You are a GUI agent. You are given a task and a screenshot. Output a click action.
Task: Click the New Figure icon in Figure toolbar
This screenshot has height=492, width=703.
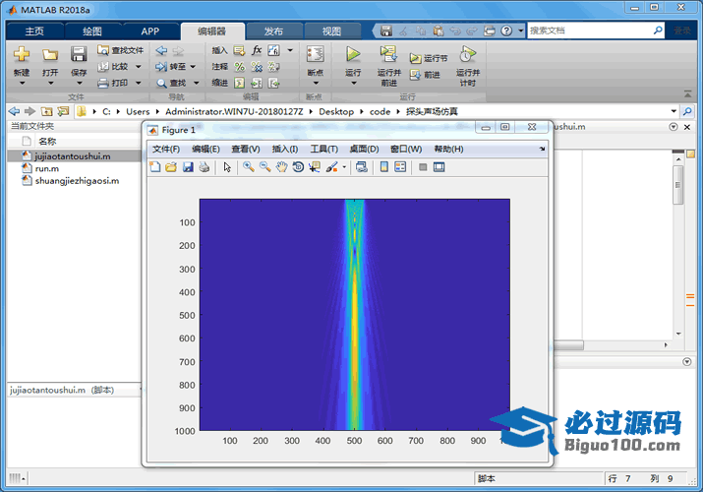click(155, 167)
